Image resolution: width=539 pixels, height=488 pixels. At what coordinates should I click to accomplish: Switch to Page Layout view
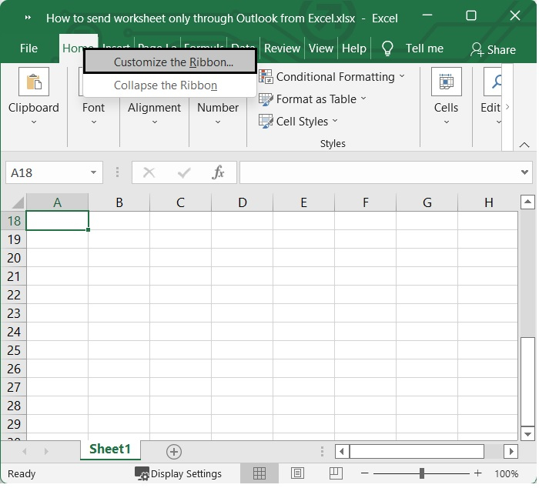(x=297, y=473)
